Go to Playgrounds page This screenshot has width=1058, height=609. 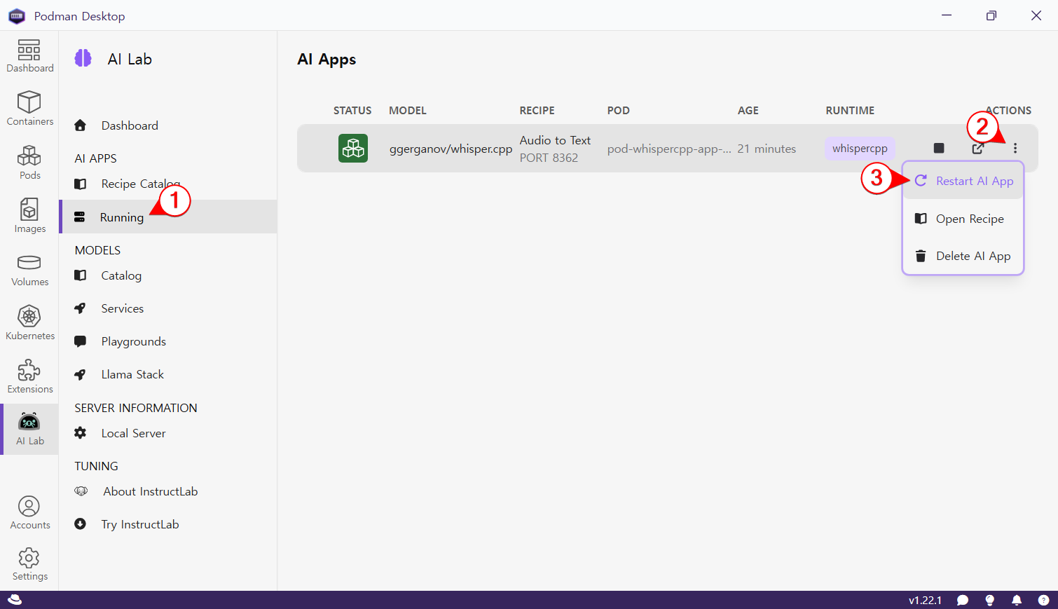point(133,341)
